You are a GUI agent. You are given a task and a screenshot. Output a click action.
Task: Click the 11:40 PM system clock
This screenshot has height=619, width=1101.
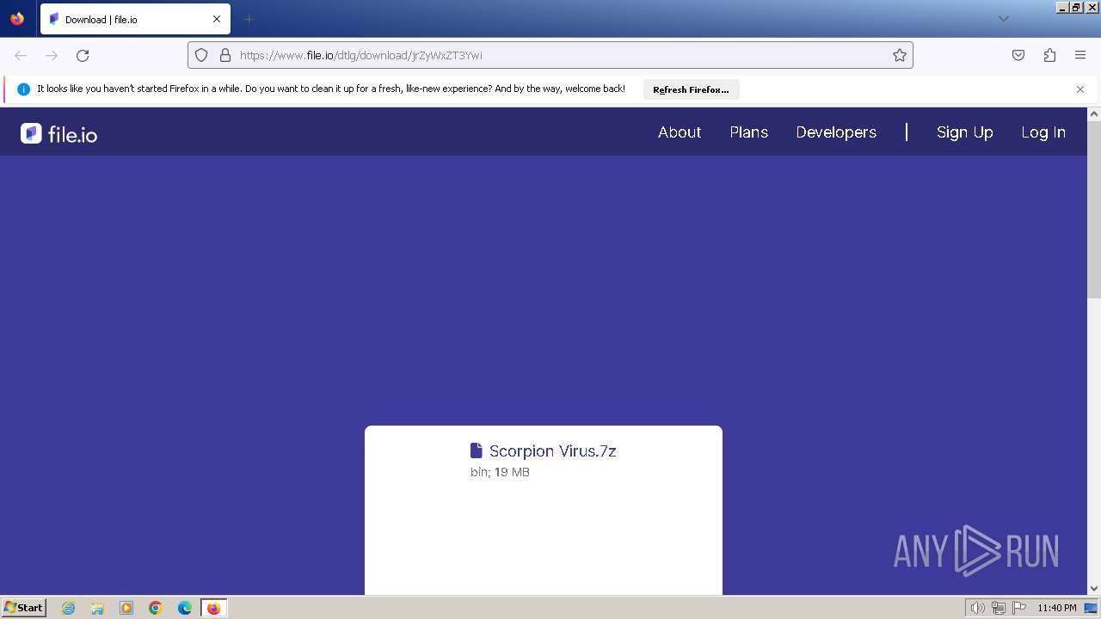coord(1057,608)
